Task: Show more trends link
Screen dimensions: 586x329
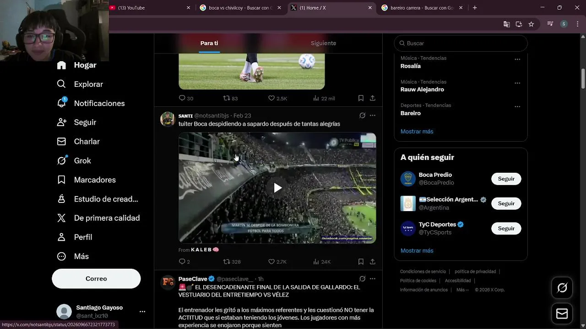Action: [x=417, y=132]
